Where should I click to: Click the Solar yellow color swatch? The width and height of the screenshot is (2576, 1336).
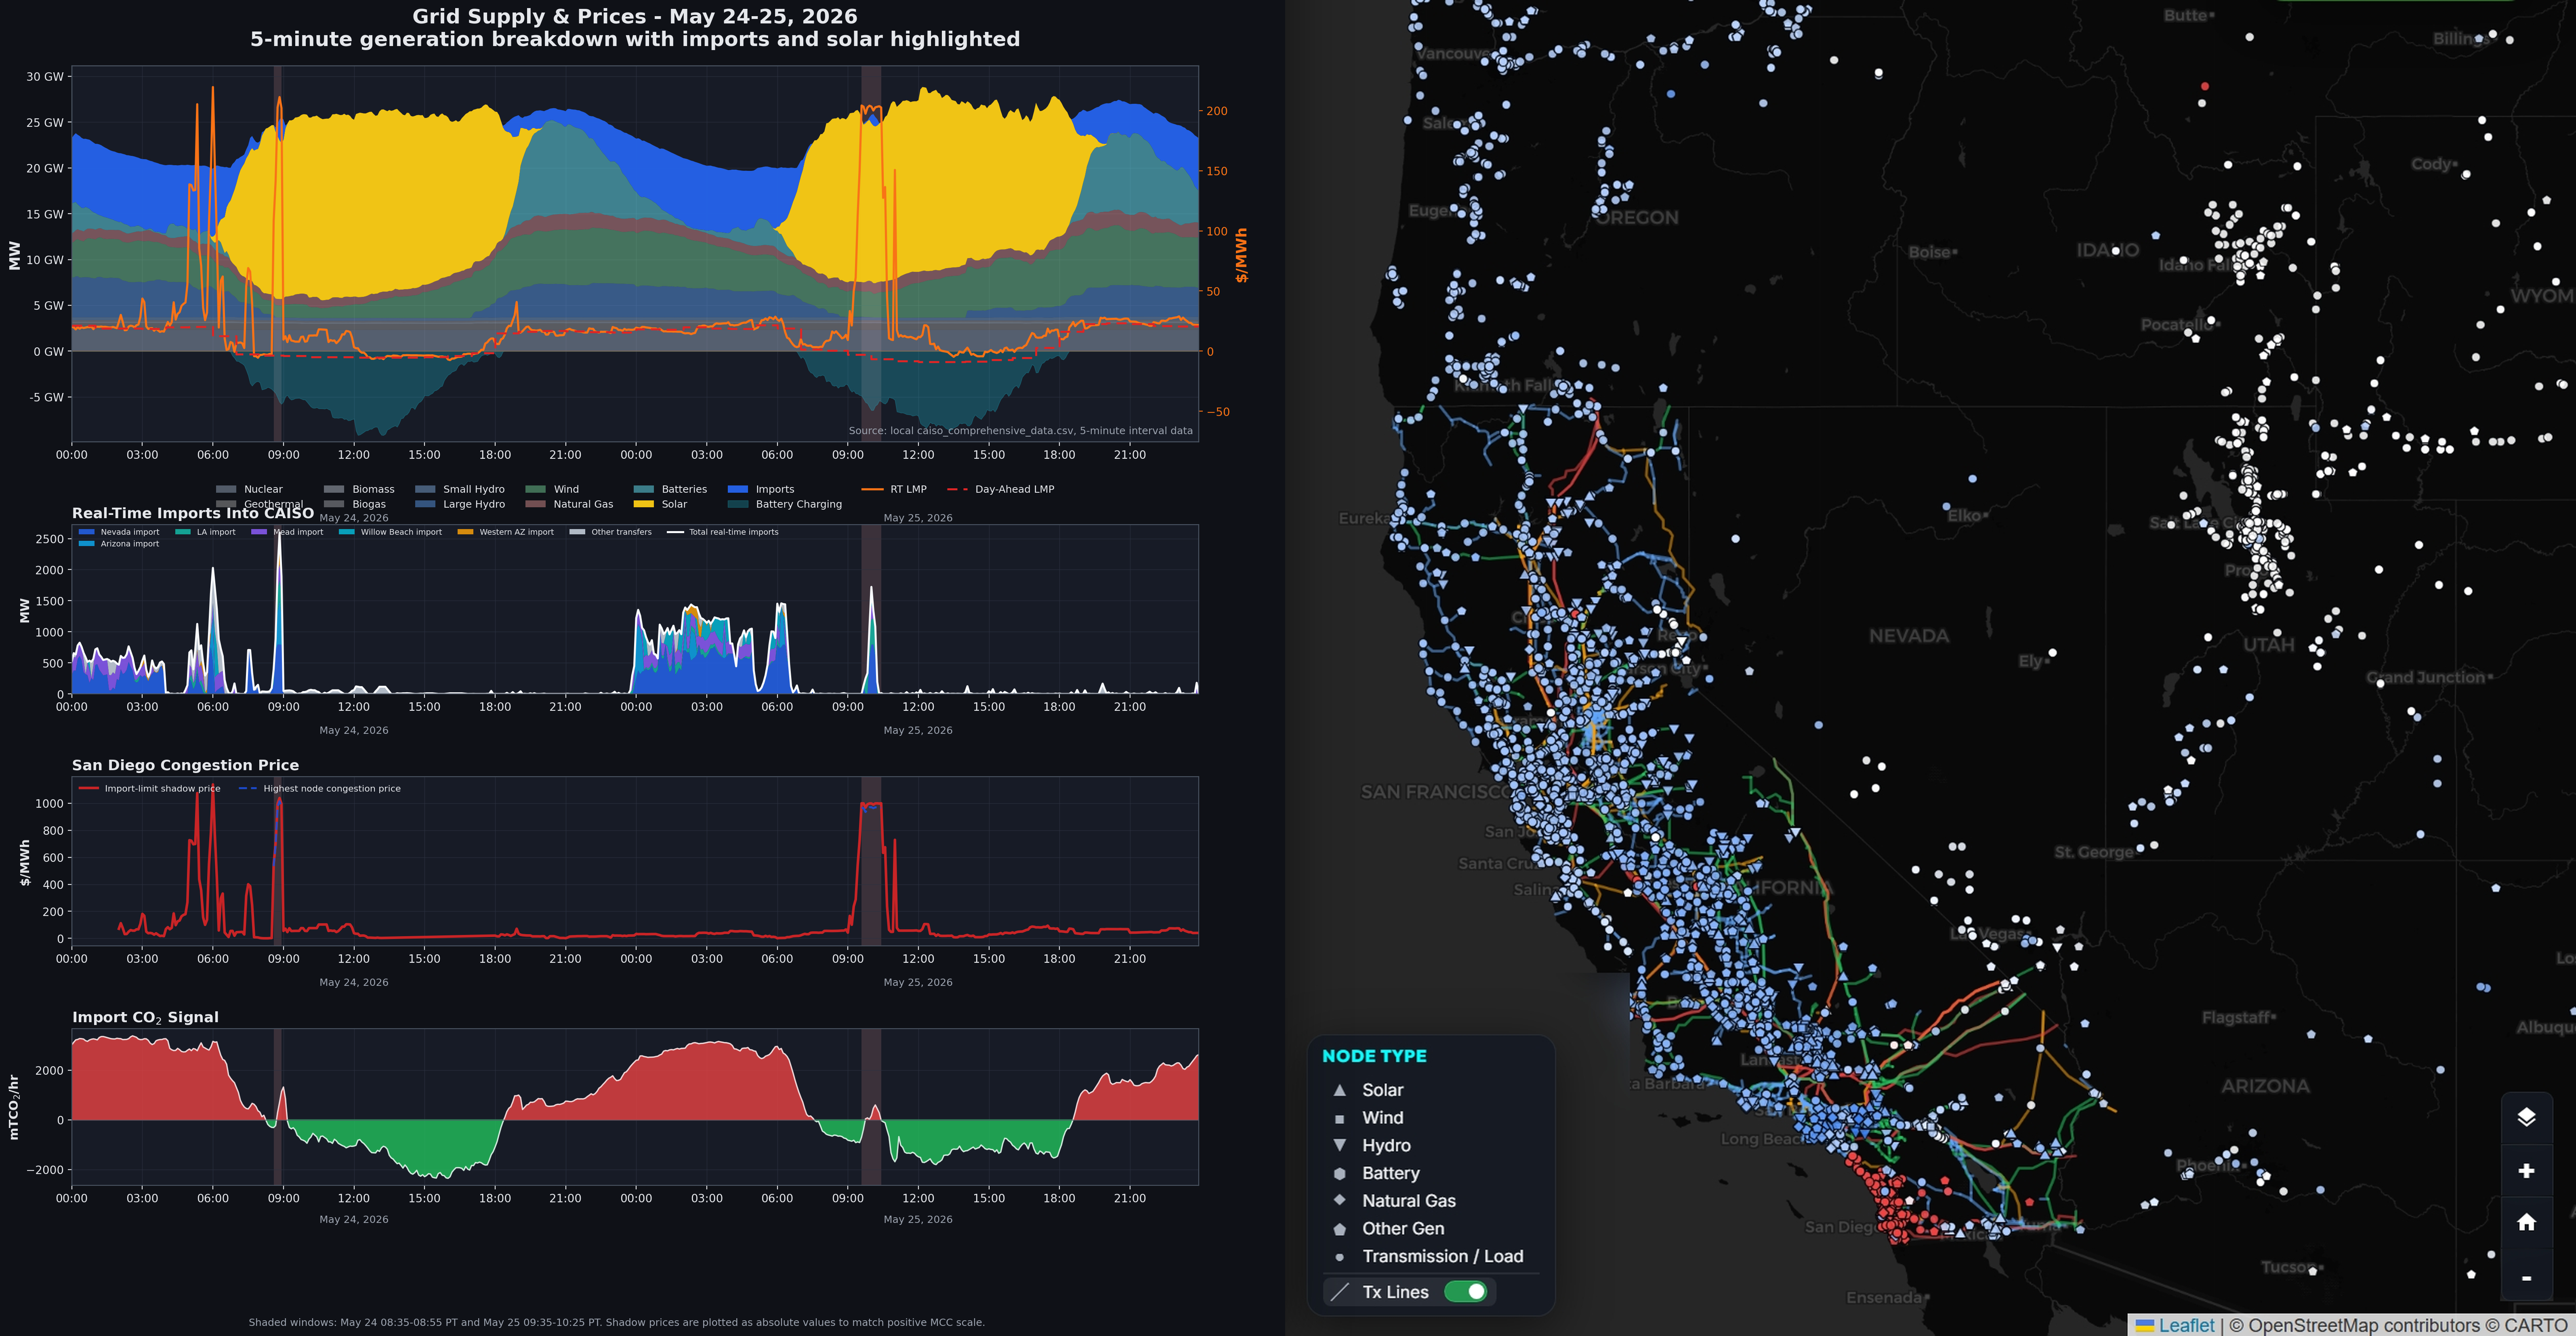click(x=644, y=504)
